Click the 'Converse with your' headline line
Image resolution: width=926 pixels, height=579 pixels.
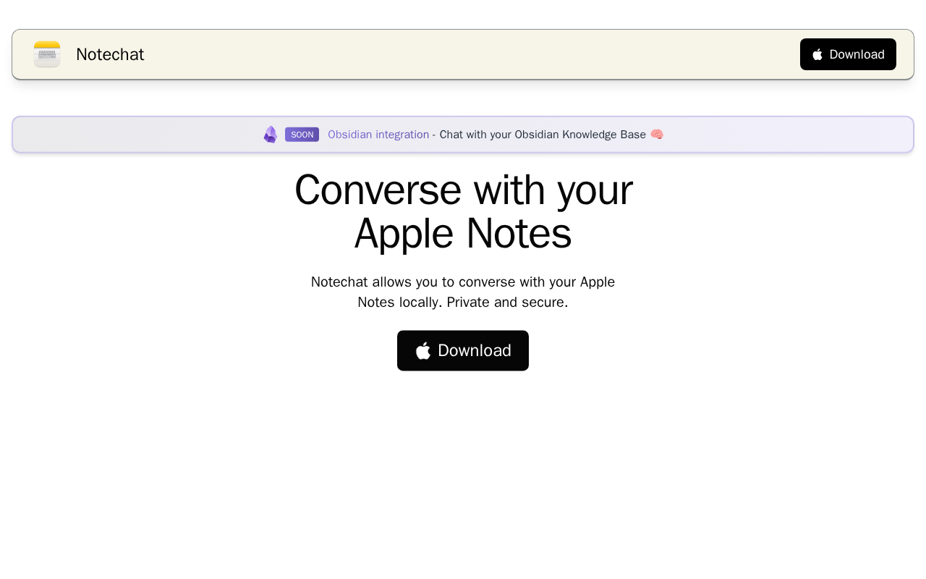pos(463,190)
